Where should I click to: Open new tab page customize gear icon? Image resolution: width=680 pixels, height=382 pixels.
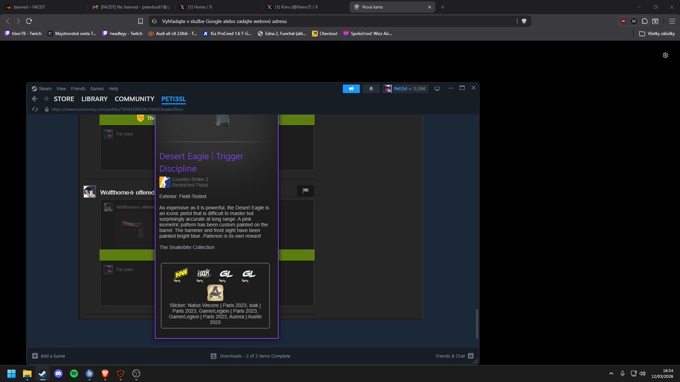[665, 55]
